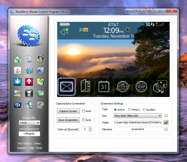Screen dimensions: 187x162
Task: Close the BlackBerry Master Control Program window
Action: click(x=172, y=11)
